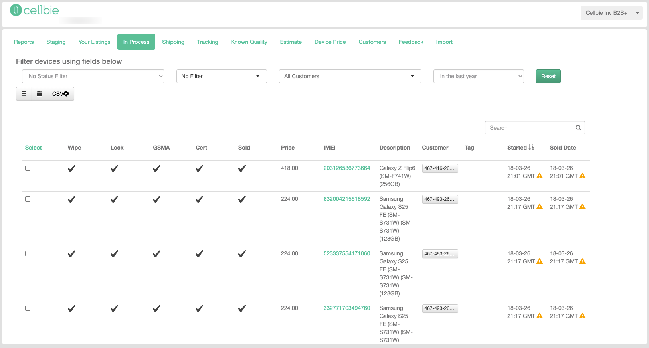Image resolution: width=649 pixels, height=348 pixels.
Task: Click Wipe checkmark for IMEI 523337554171060
Action: (x=71, y=254)
